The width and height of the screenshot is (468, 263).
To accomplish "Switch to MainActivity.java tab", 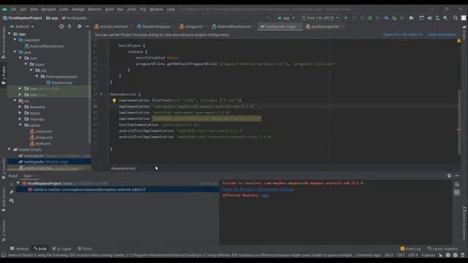I will point(156,26).
